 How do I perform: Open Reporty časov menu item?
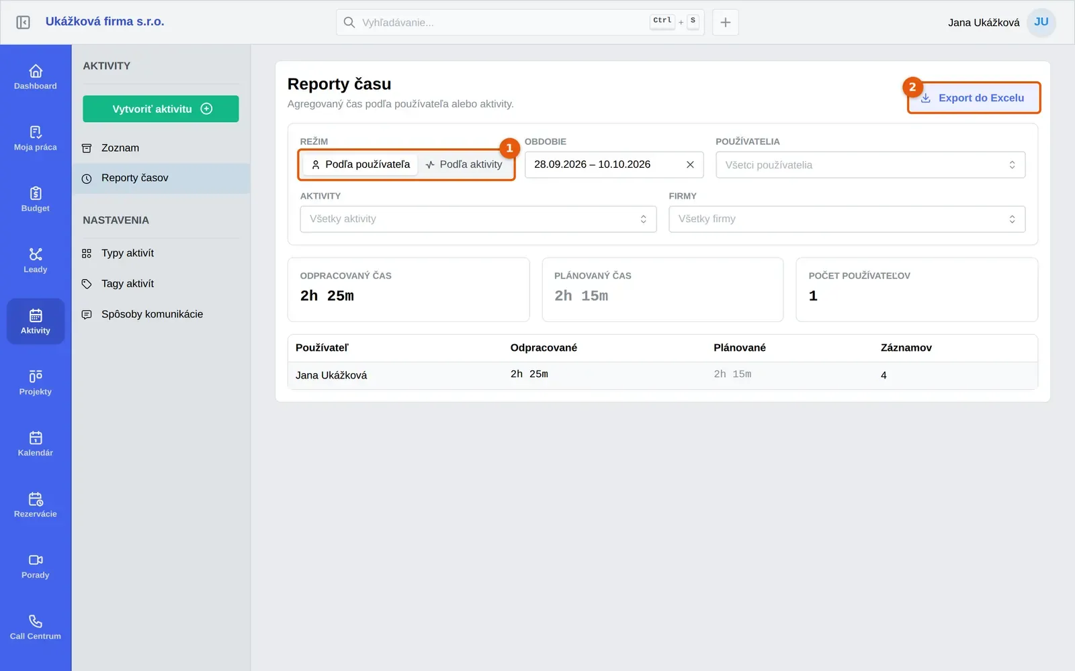click(x=161, y=178)
